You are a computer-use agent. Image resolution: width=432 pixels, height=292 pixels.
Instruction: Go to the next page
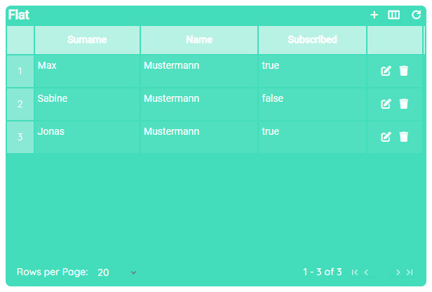[398, 272]
